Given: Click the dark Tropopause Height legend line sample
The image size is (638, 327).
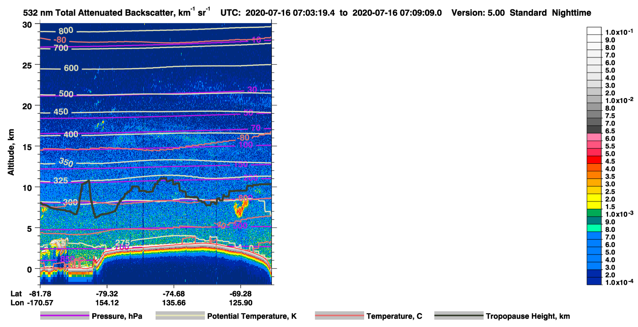Looking at the screenshot, I should pos(459,316).
